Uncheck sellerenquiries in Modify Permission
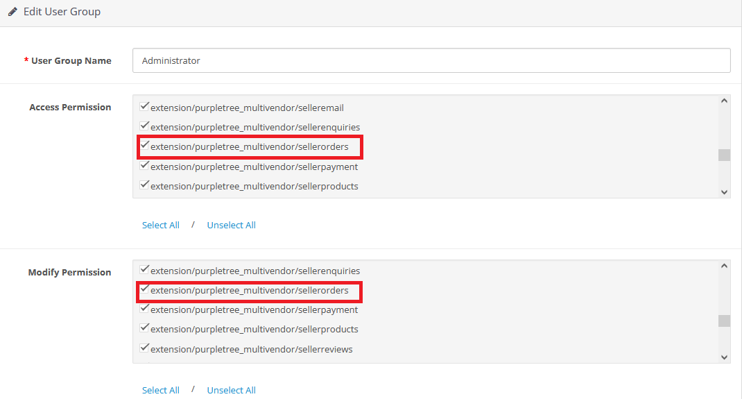 coord(144,270)
